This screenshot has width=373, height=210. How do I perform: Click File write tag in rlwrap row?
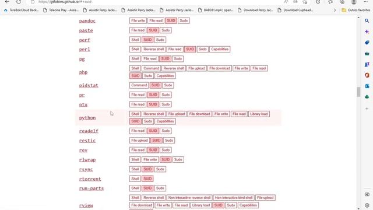[150, 159]
